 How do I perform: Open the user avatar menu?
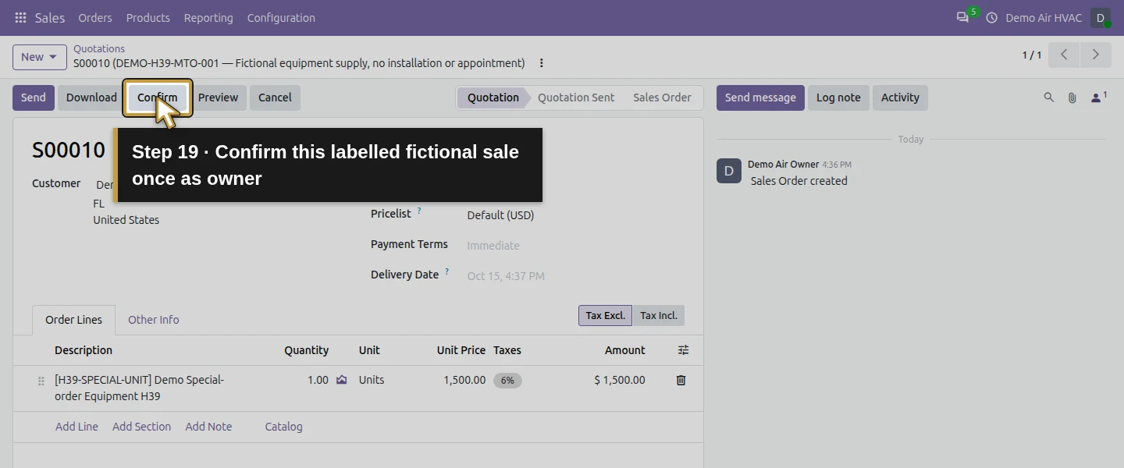coord(1101,17)
